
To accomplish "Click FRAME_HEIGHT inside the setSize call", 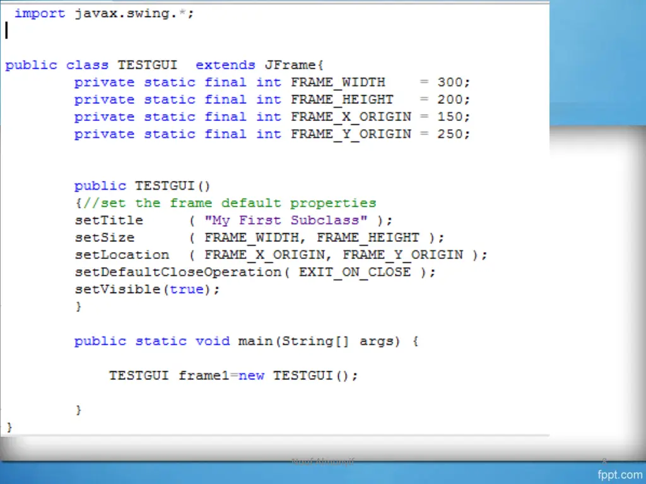I will point(368,238).
